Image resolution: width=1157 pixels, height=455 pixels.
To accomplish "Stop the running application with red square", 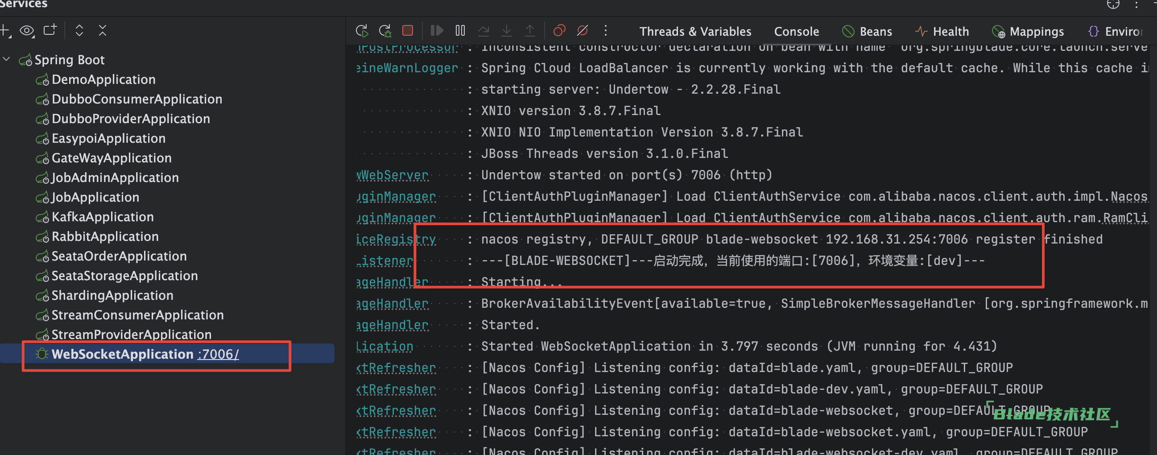I will pyautogui.click(x=407, y=30).
